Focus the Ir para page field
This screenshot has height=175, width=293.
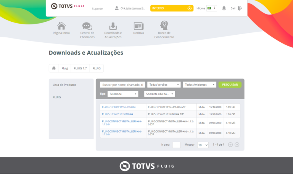[176, 145]
